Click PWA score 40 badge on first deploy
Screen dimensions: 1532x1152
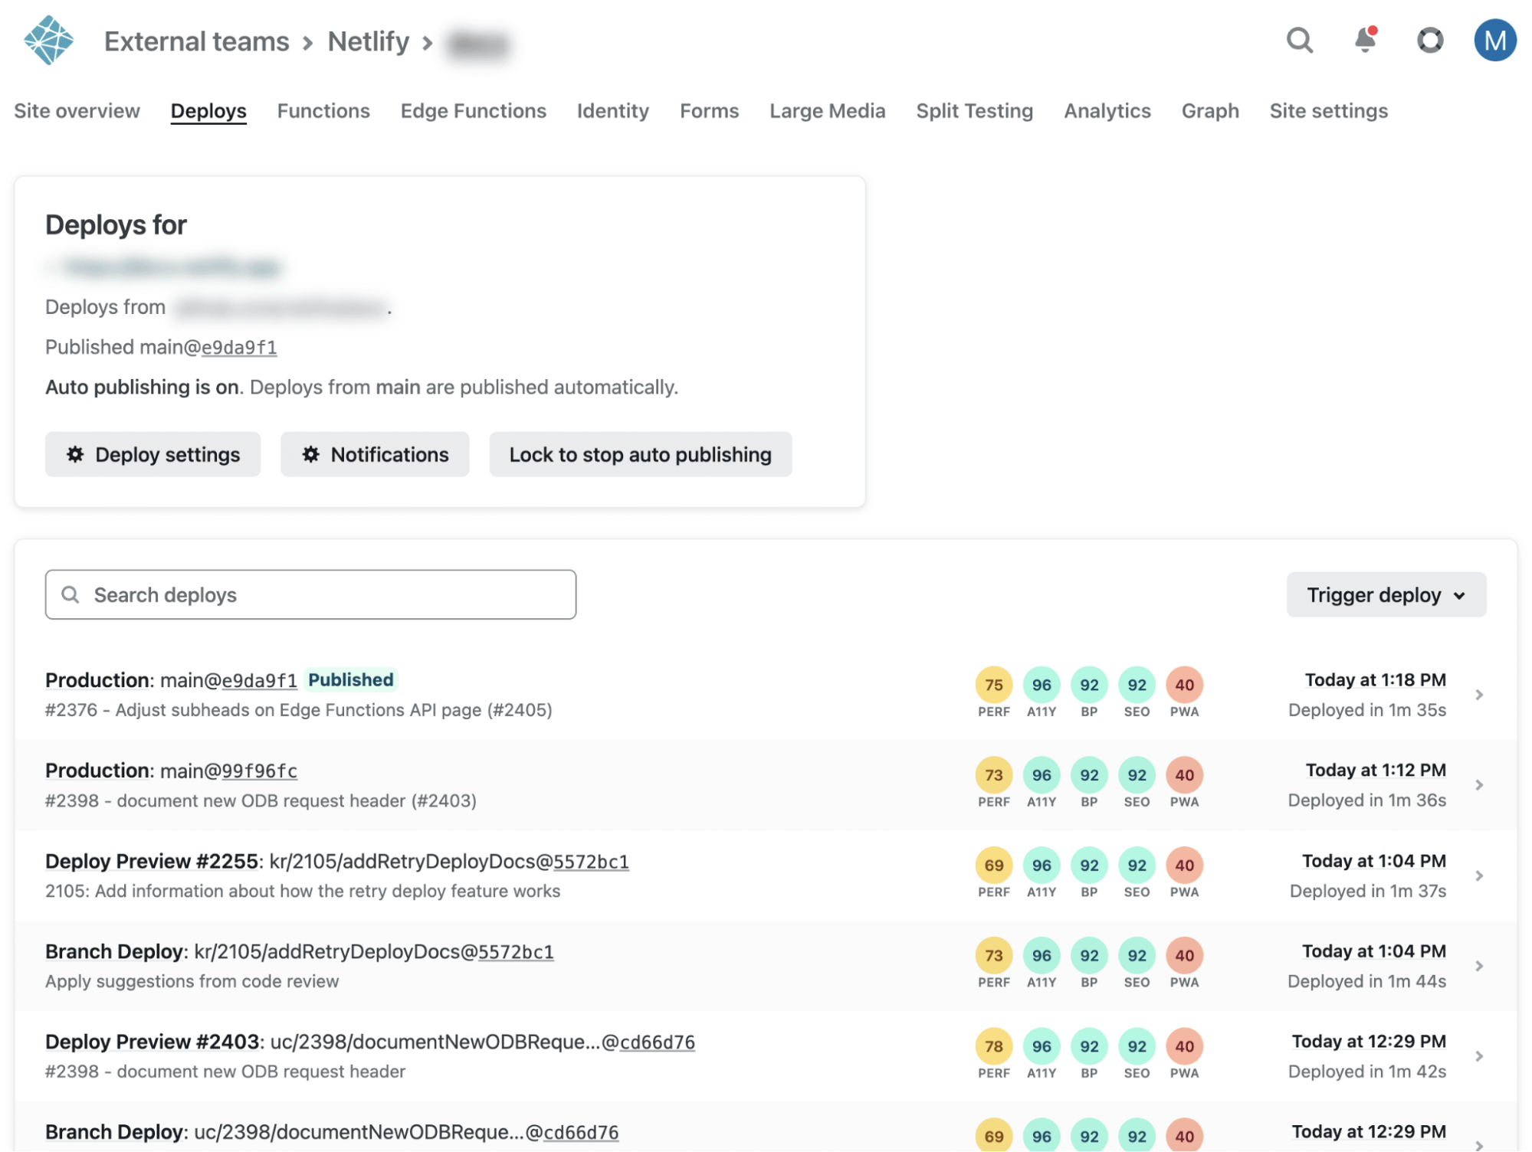(1184, 685)
